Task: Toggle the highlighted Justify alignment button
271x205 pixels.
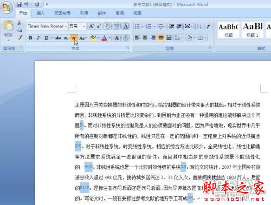Action: [x=160, y=38]
